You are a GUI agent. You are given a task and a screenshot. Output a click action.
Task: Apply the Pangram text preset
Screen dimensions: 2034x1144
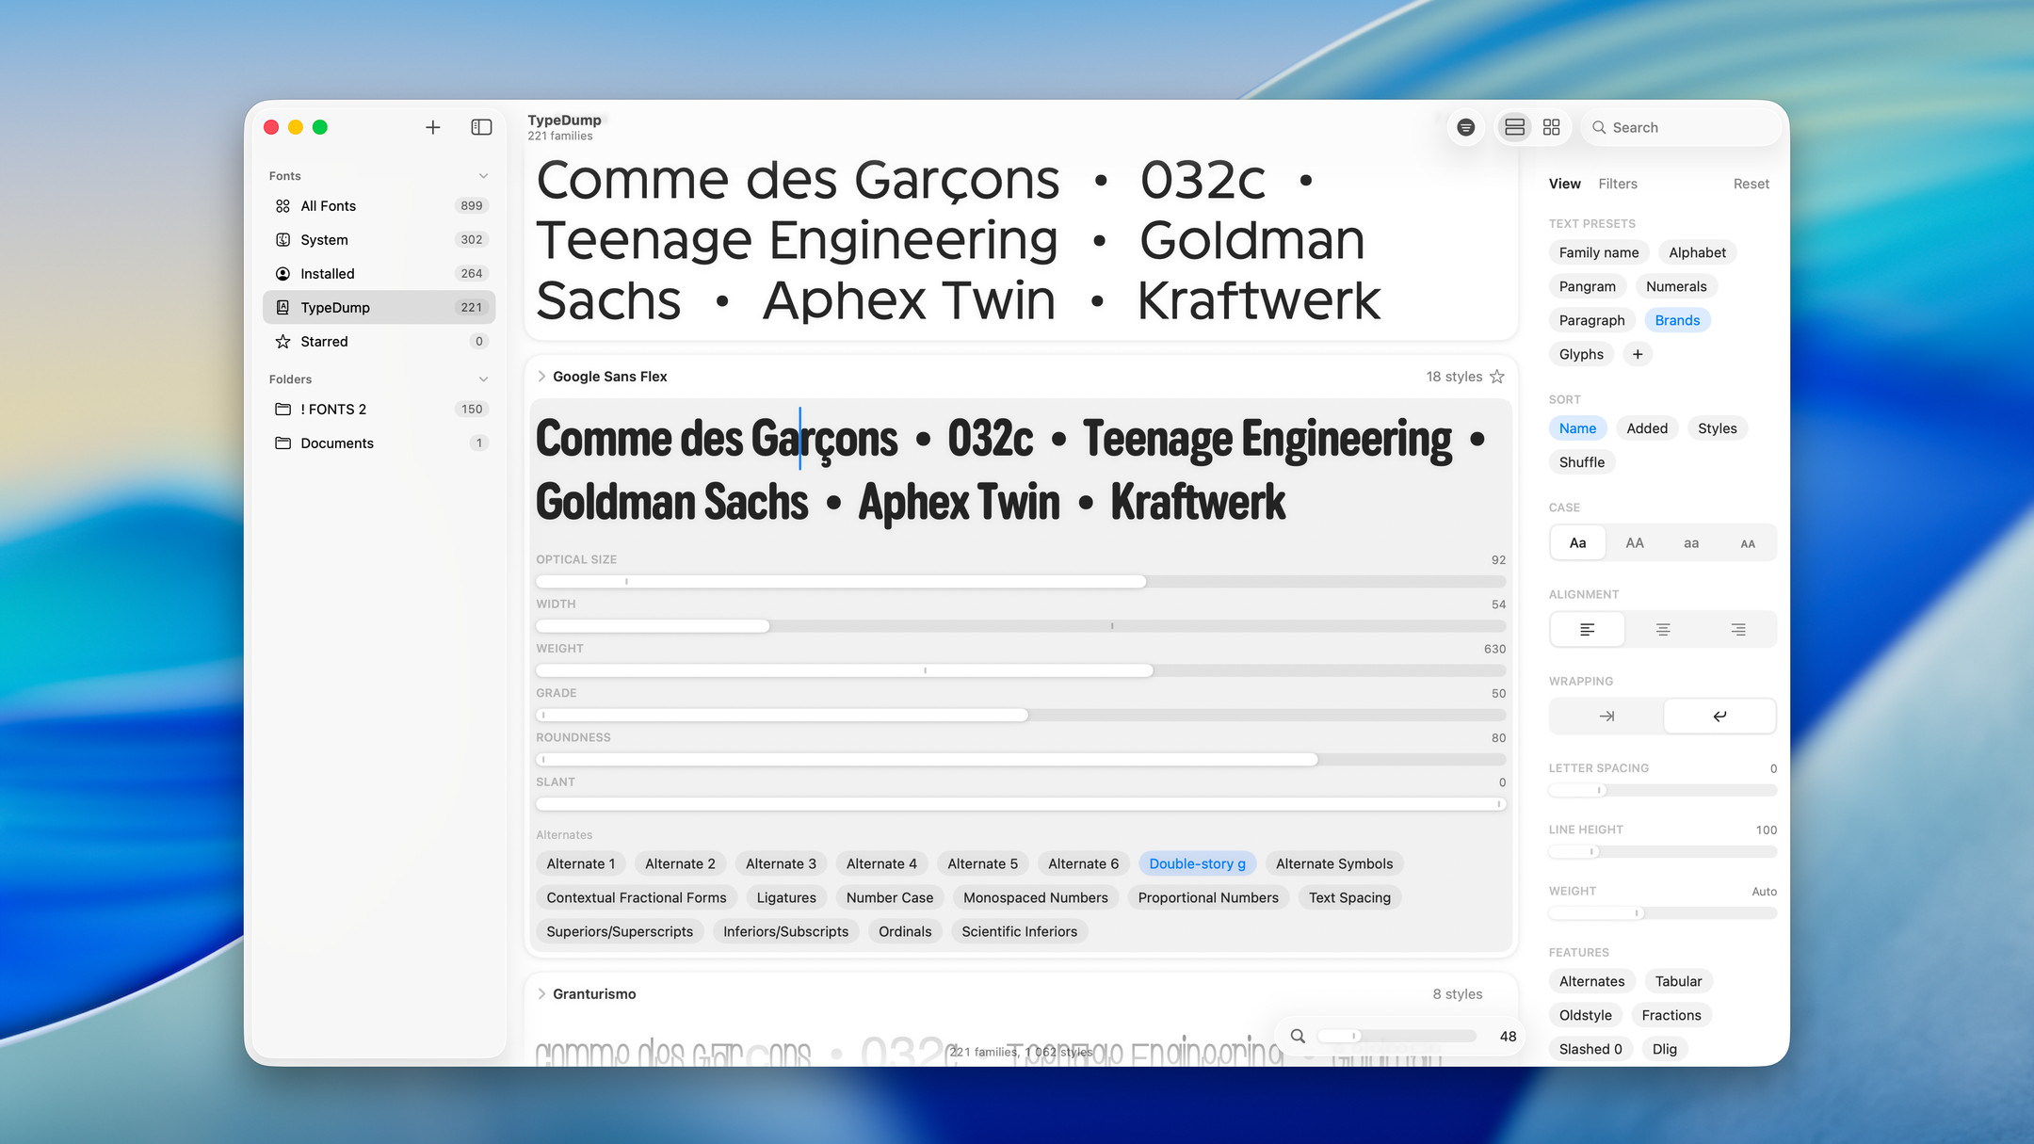click(1587, 286)
